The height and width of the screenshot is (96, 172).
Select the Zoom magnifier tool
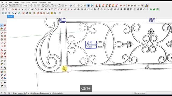pos(2,75)
